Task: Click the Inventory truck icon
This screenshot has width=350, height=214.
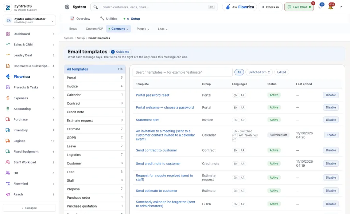Action: pyautogui.click(x=8, y=130)
